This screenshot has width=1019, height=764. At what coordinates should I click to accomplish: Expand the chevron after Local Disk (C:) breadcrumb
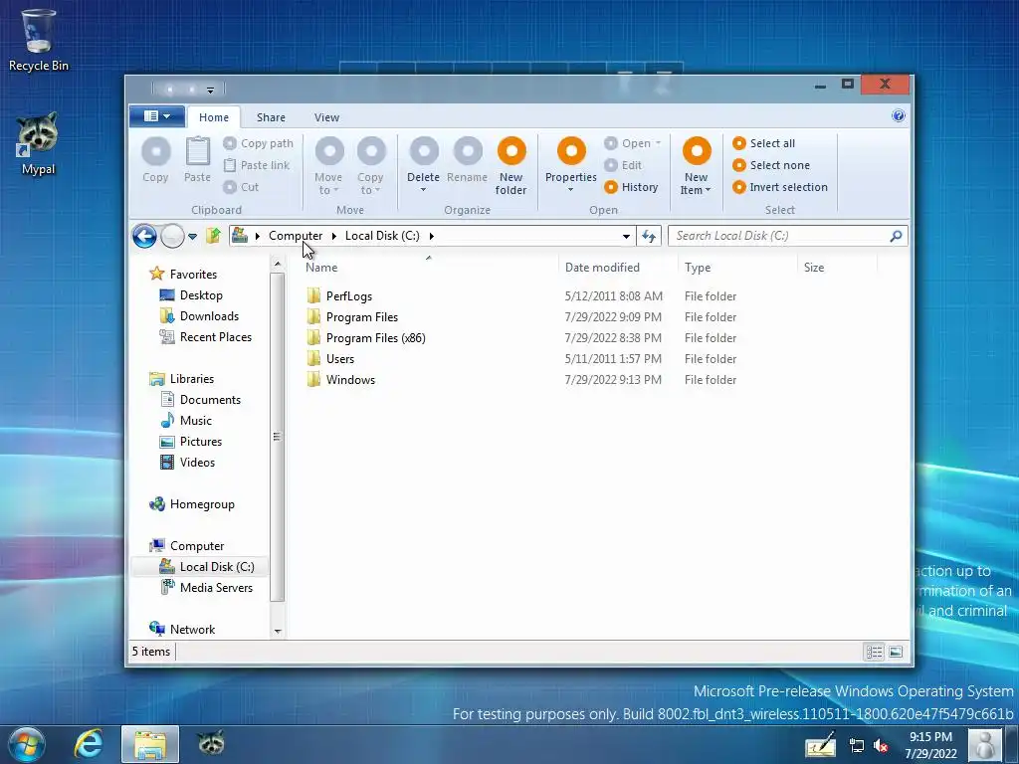pyautogui.click(x=432, y=236)
